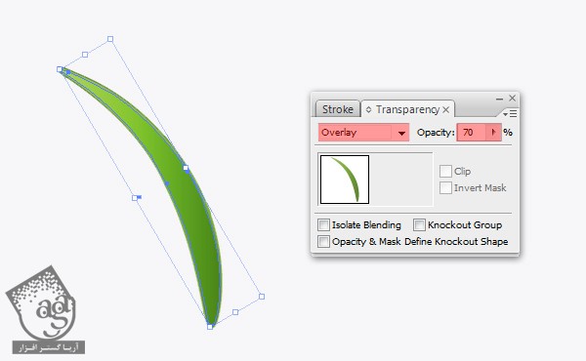Open the Transparency panel flyout menu icon
The width and height of the screenshot is (586, 361).
pos(510,113)
